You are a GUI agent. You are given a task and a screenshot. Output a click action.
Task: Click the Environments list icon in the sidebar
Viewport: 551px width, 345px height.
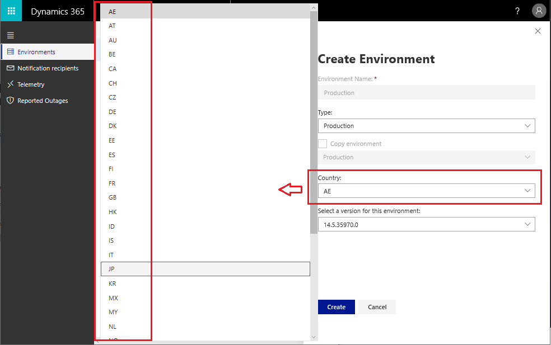point(11,52)
